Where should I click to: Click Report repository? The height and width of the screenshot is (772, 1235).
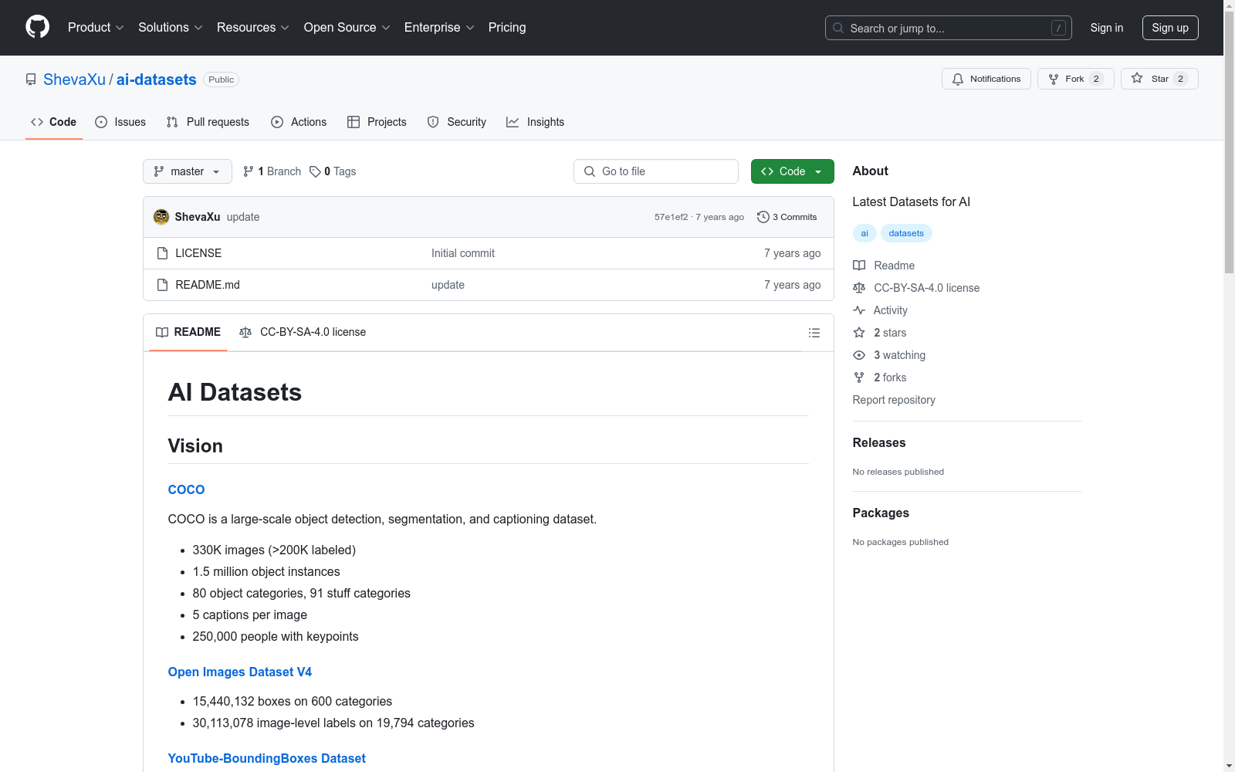coord(894,400)
